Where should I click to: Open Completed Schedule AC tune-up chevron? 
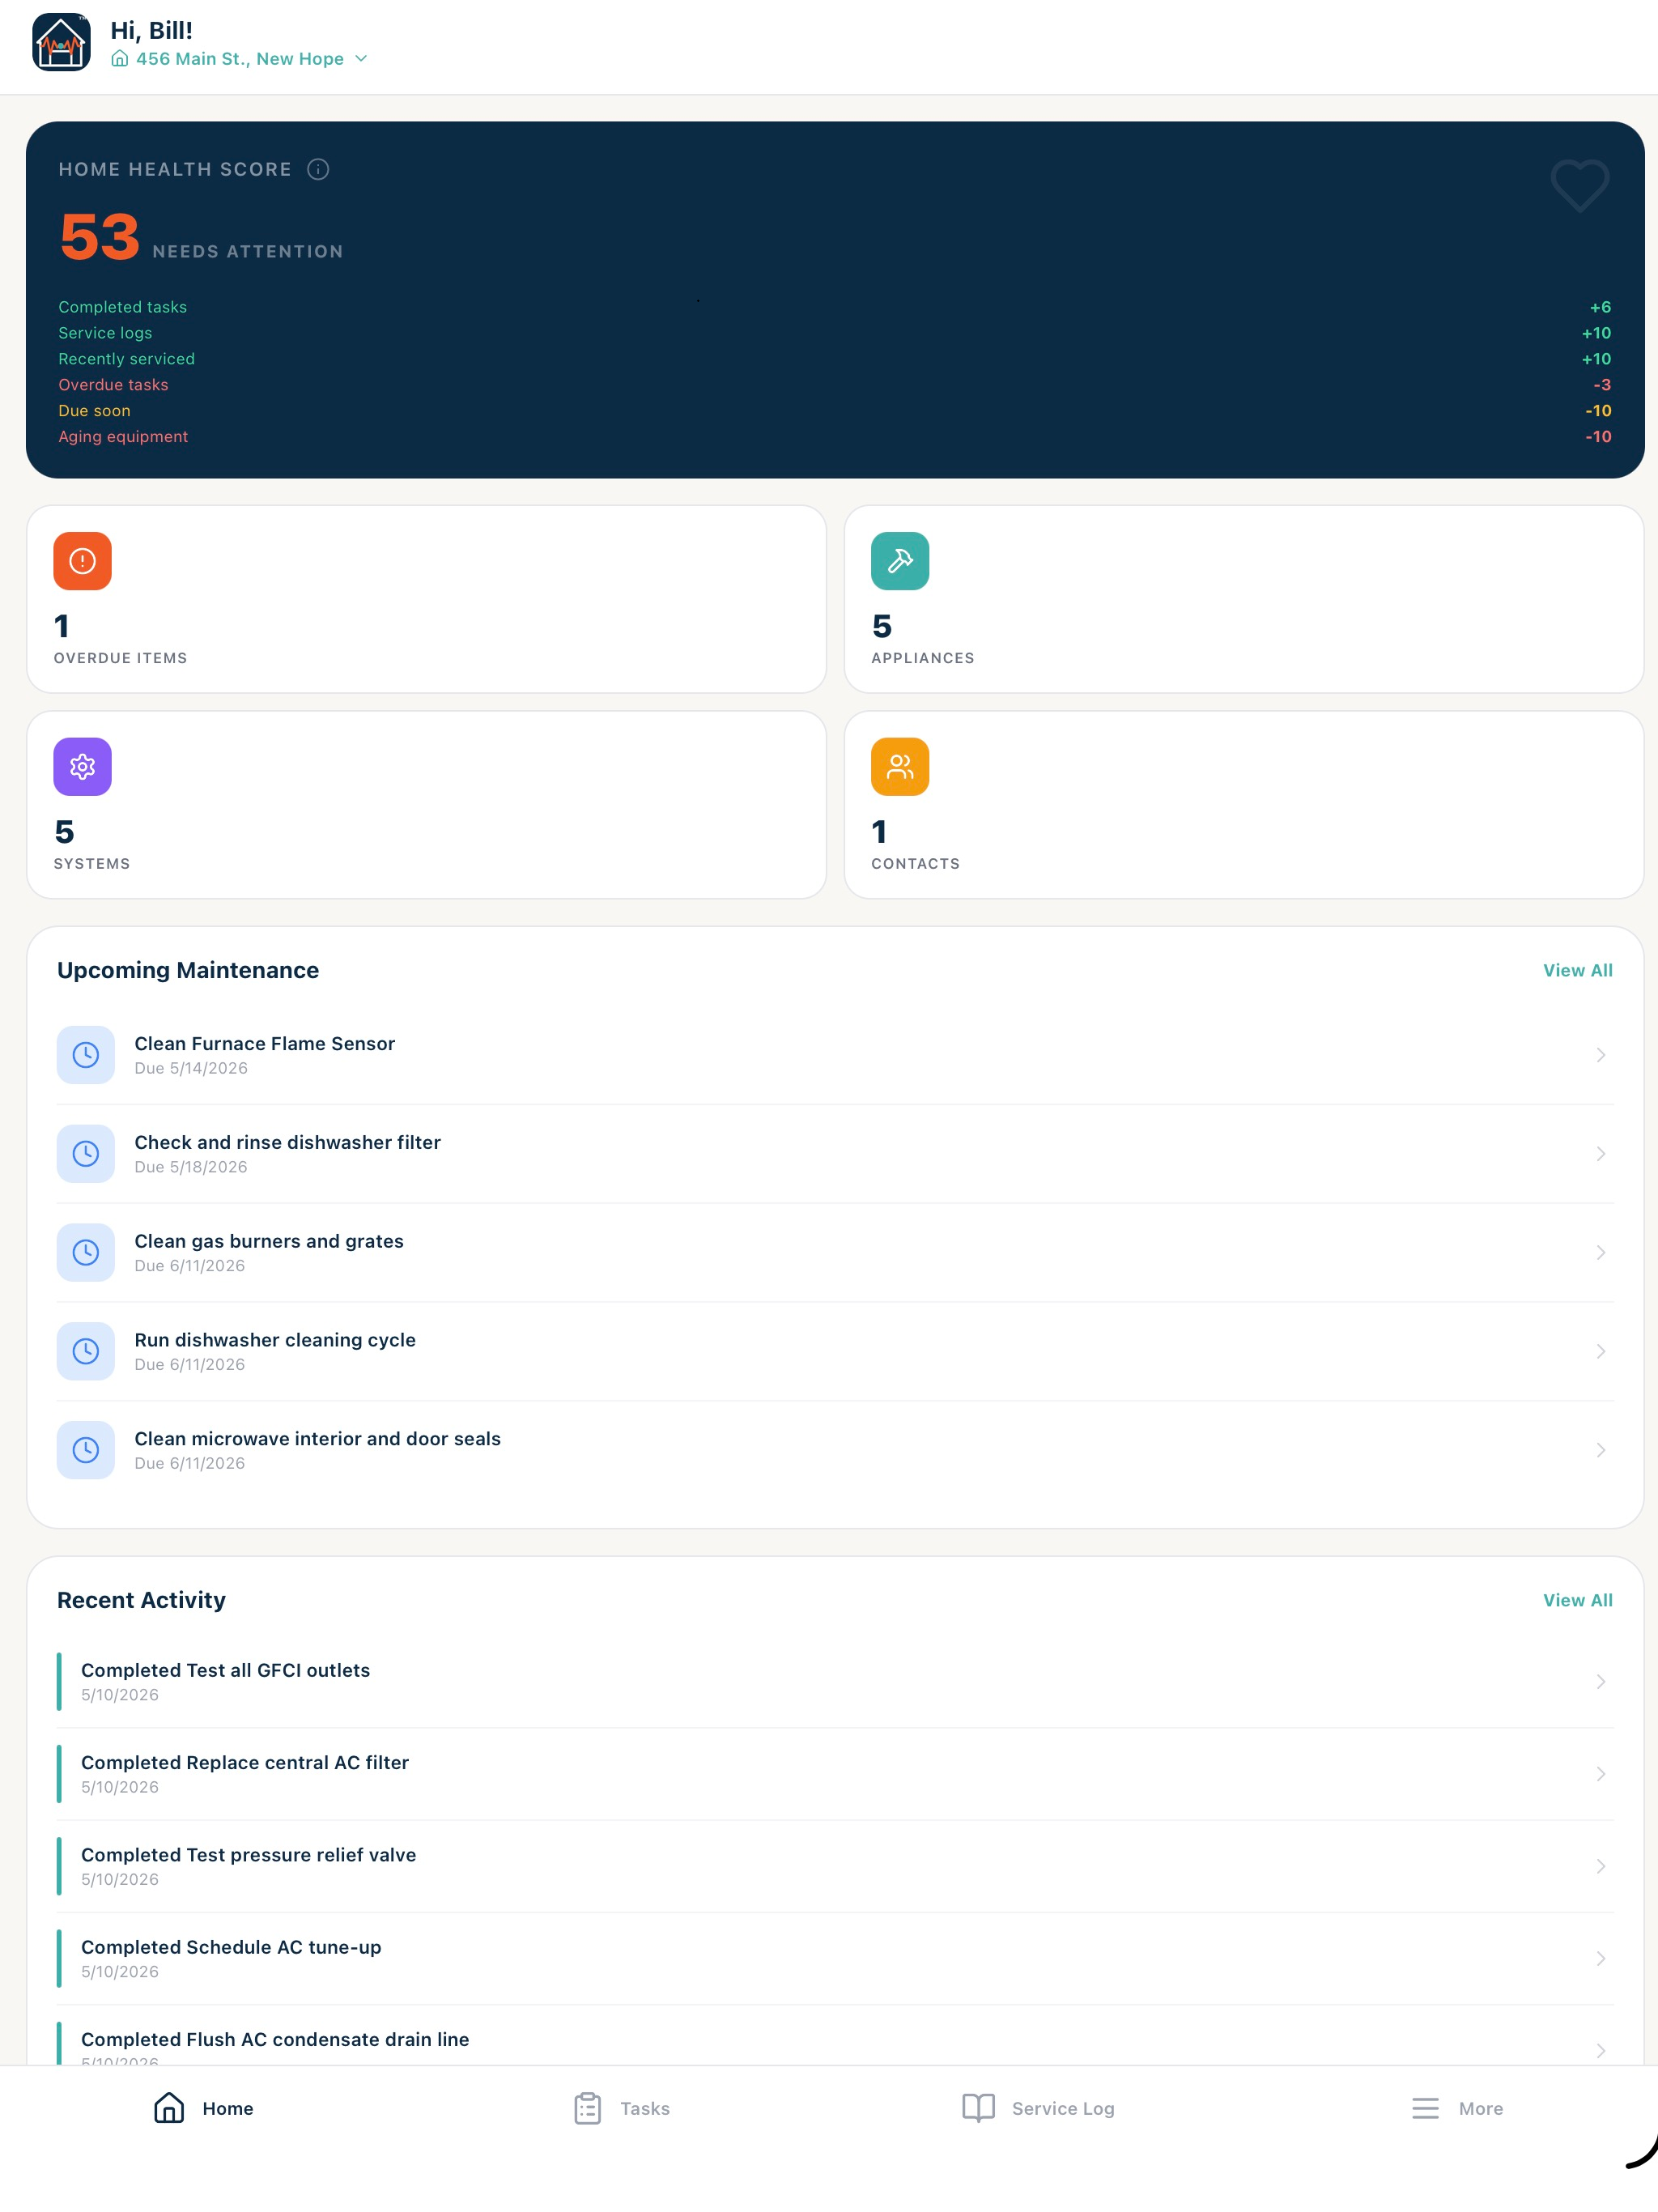click(1600, 1959)
